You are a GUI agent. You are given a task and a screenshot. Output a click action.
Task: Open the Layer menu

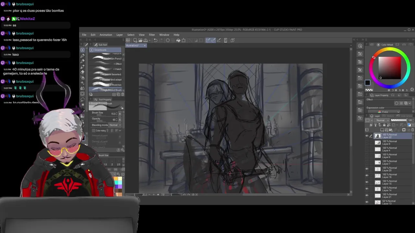coord(120,35)
